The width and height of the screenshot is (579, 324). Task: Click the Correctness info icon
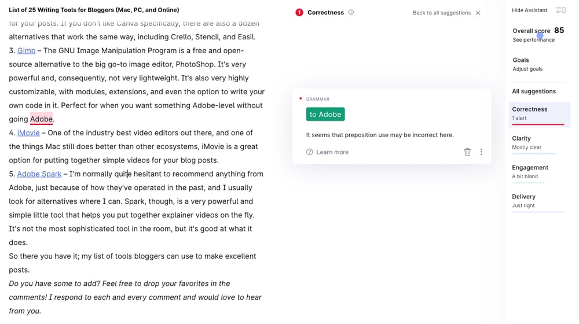(351, 12)
